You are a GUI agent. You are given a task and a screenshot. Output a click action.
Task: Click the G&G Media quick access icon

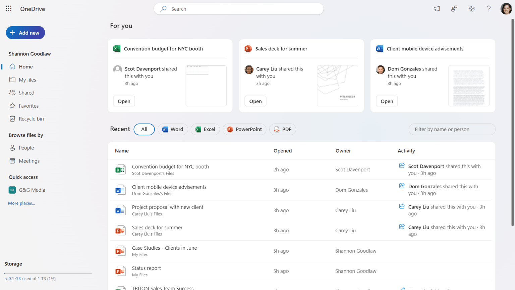[12, 190]
